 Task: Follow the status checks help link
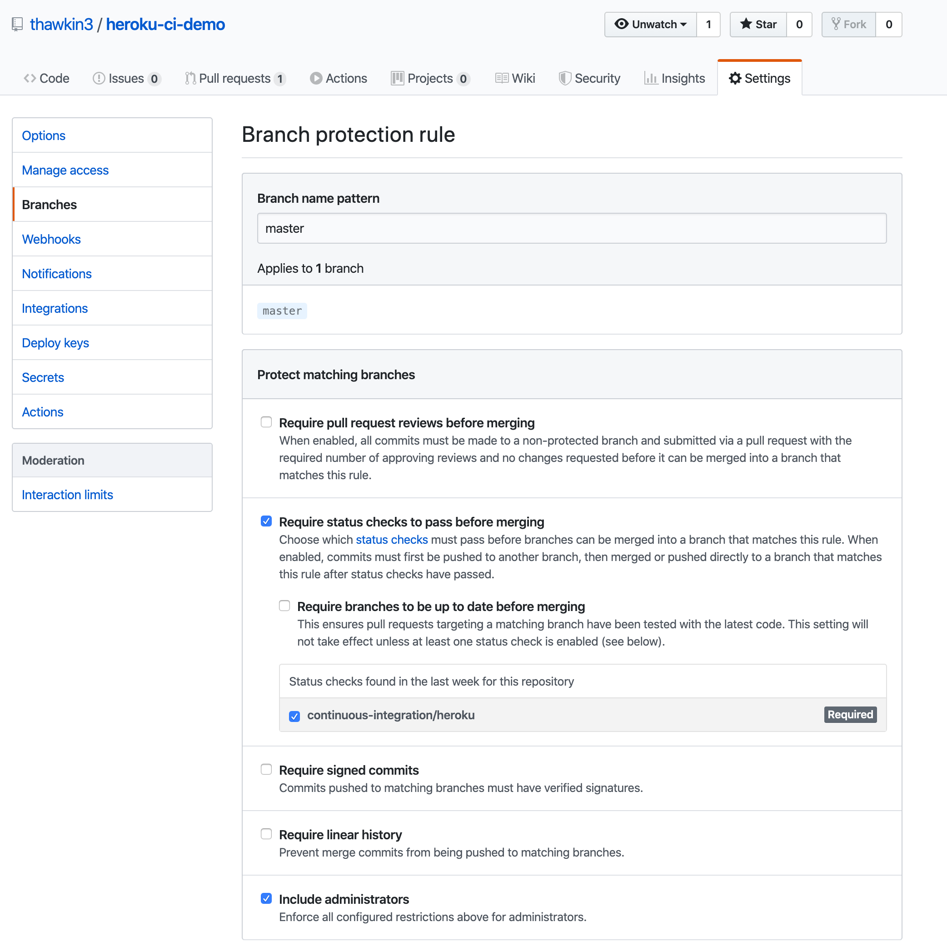(392, 540)
